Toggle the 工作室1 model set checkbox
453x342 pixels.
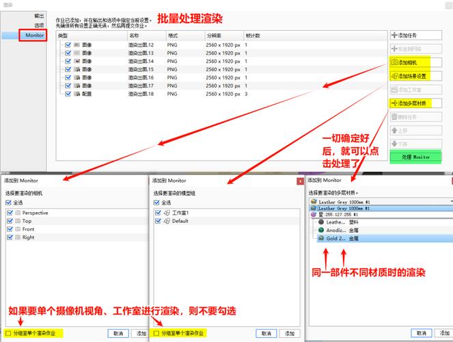(157, 213)
